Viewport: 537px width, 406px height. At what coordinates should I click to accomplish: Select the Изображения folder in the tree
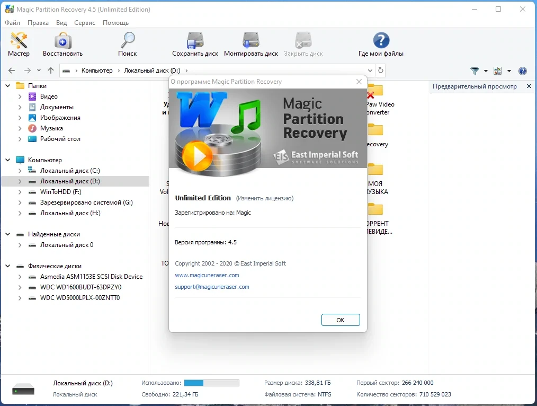[x=60, y=118]
